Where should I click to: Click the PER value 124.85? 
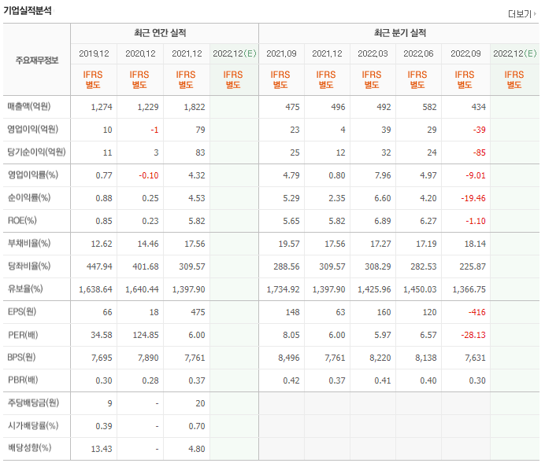coord(146,336)
